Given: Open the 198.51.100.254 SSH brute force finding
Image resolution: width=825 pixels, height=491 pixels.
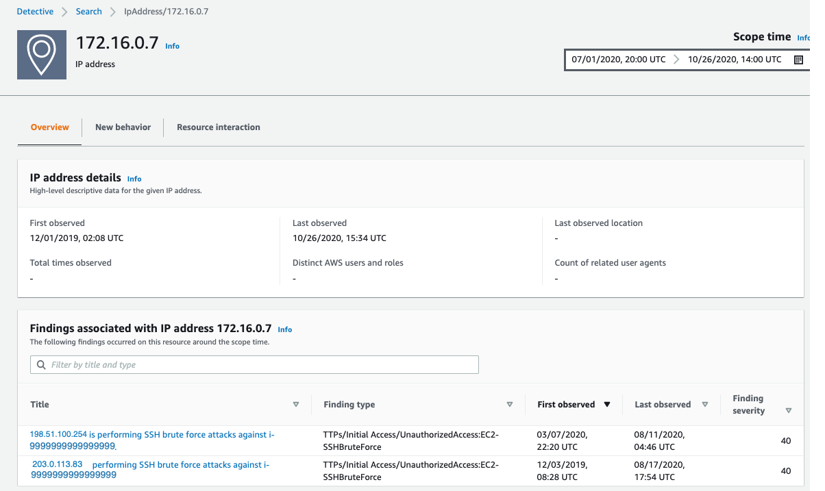Looking at the screenshot, I should [x=151, y=440].
